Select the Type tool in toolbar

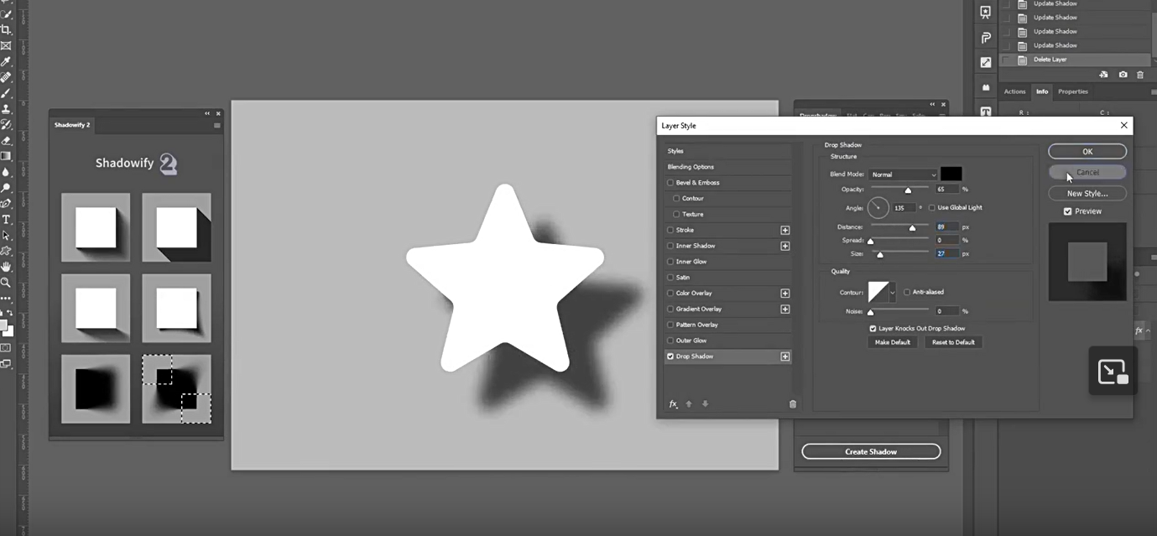click(x=6, y=220)
